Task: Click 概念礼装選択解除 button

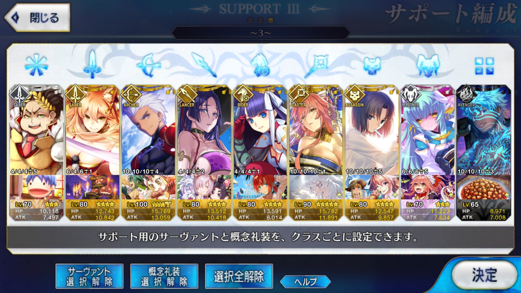Action: (x=164, y=276)
